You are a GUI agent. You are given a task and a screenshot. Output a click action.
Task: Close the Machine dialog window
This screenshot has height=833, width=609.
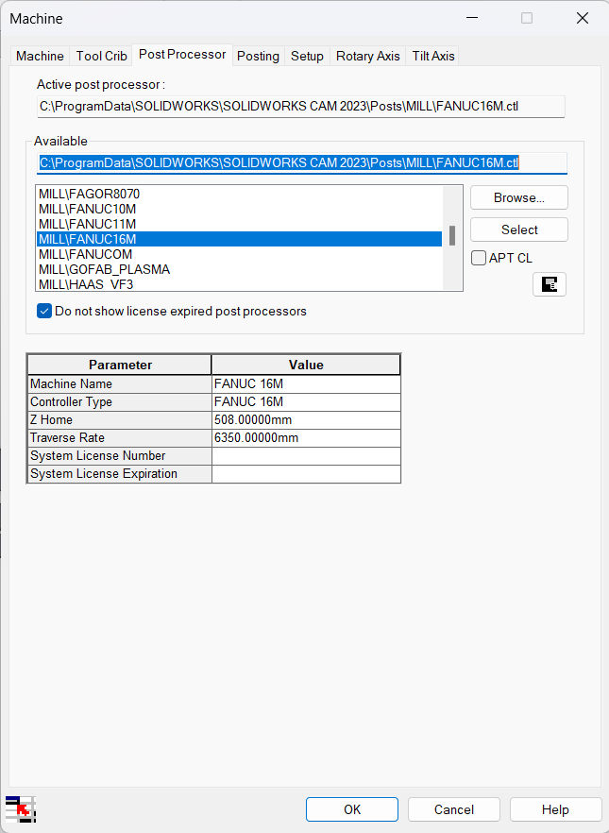582,19
